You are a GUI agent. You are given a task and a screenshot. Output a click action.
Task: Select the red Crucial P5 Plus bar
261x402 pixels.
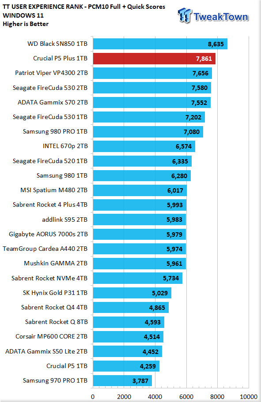coord(154,59)
